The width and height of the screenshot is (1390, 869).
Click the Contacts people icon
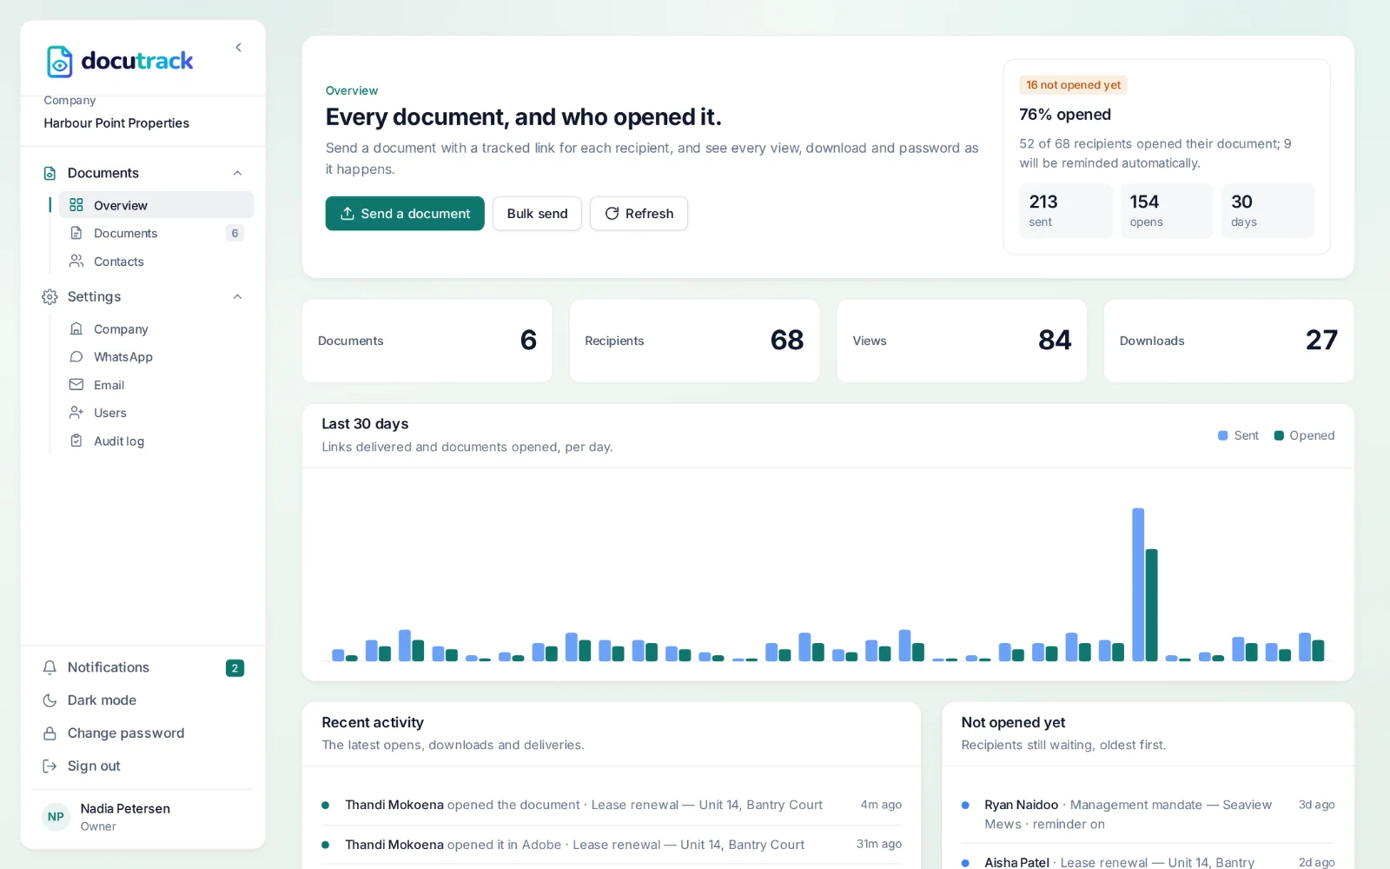point(76,261)
